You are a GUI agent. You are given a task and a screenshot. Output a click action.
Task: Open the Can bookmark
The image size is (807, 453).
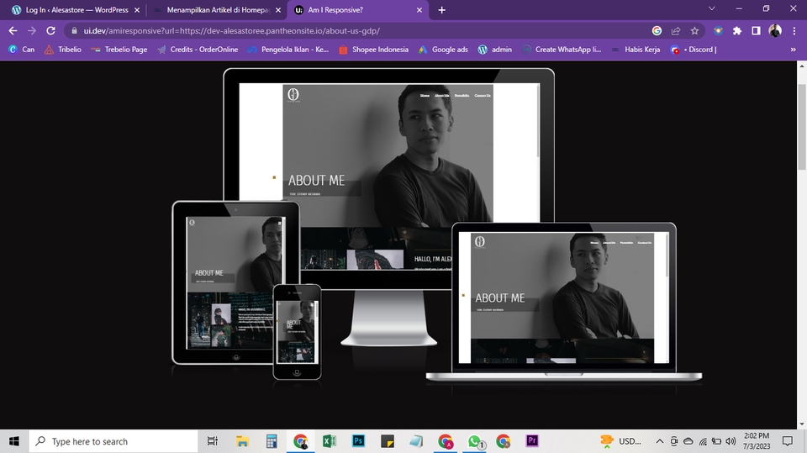pos(22,50)
